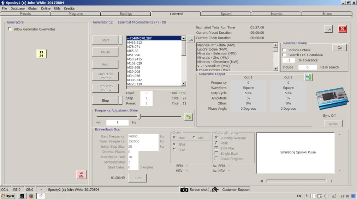
Task: Click the +/- Hz adjustment input field
Action: coord(118,122)
